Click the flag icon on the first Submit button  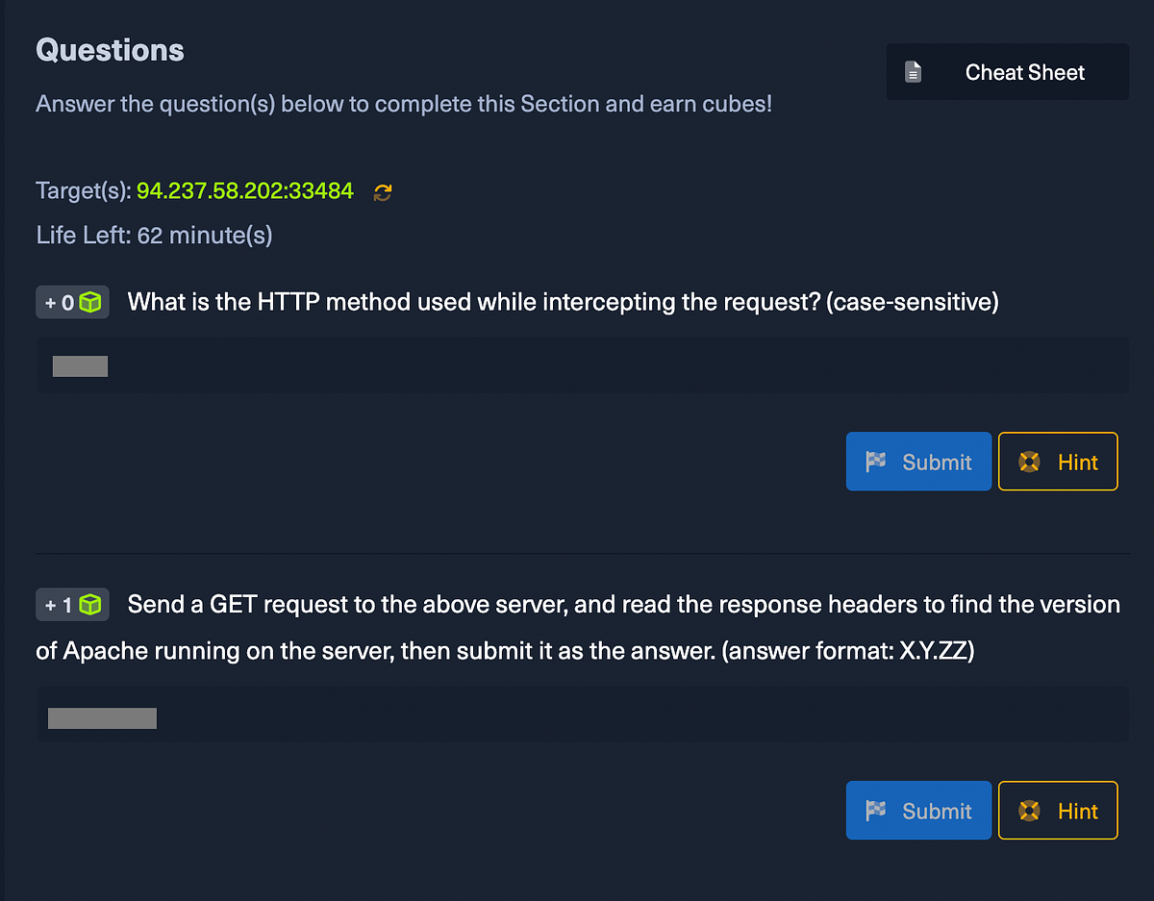pos(876,461)
